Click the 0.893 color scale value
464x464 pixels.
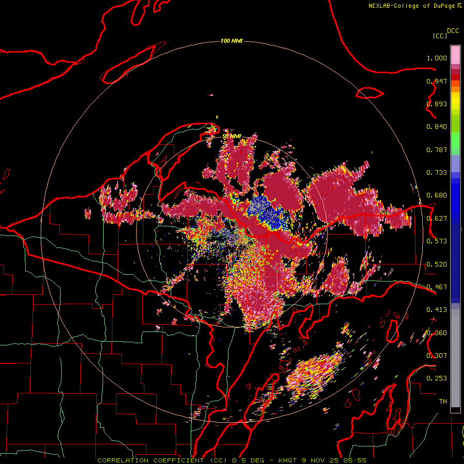(x=437, y=104)
